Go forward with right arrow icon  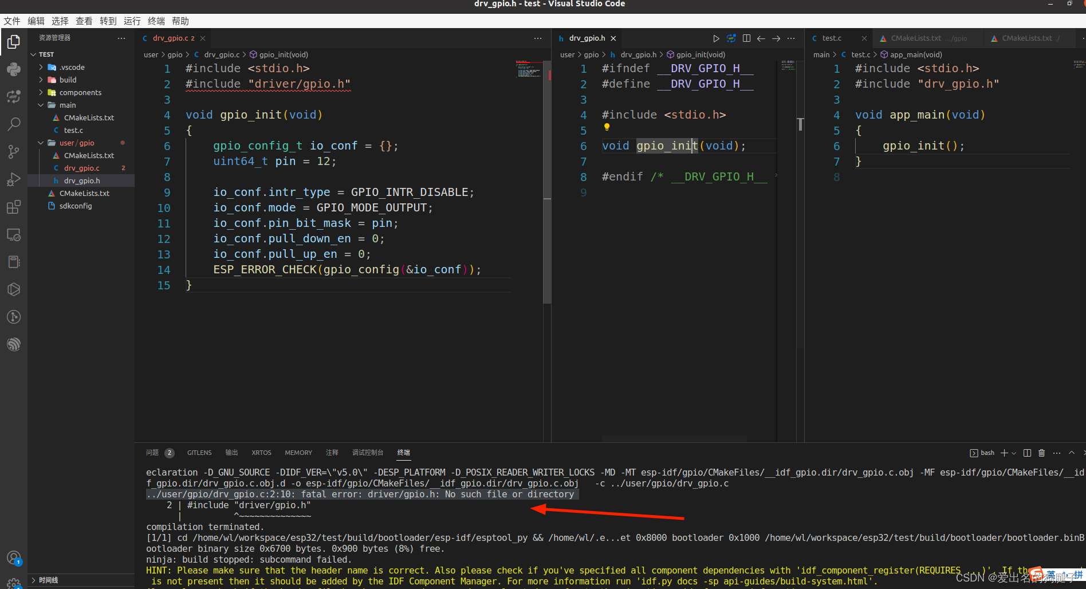tap(776, 38)
